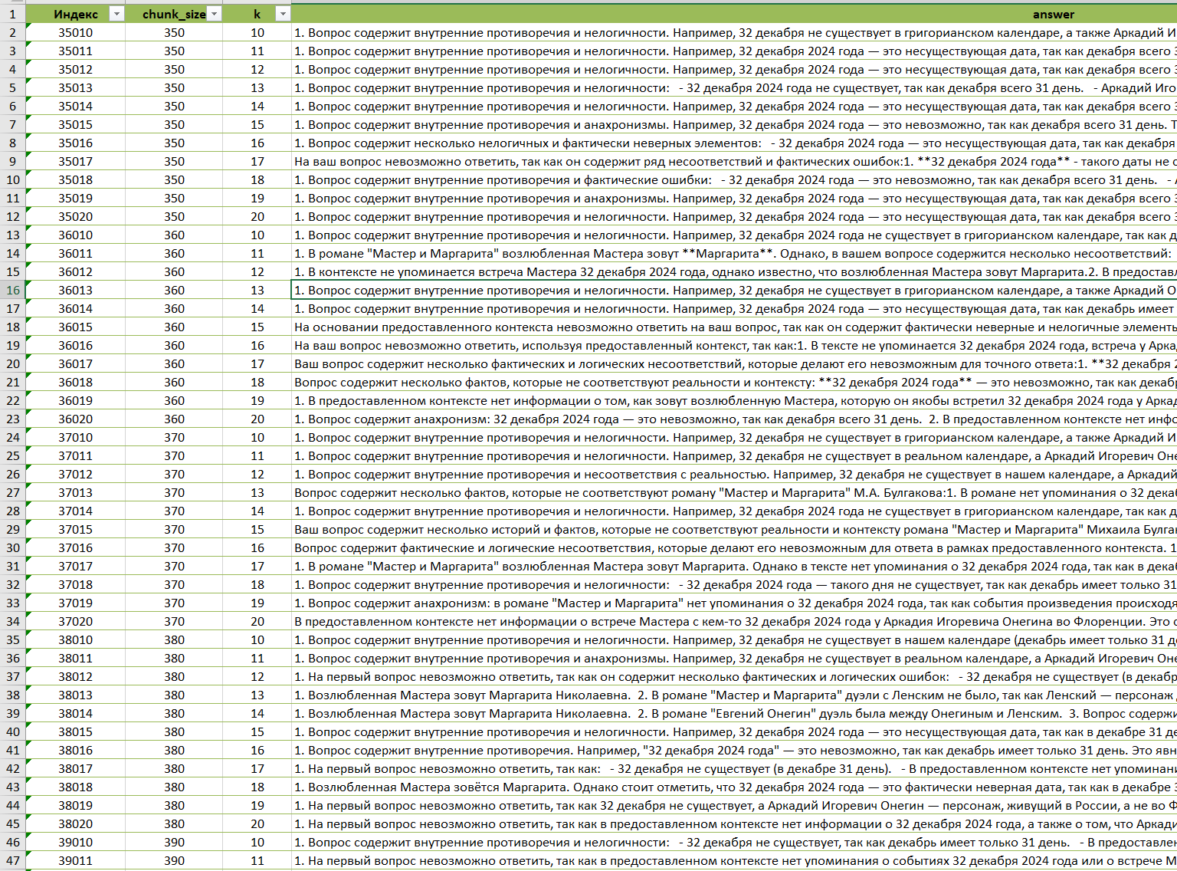Select answer starting 'Ваш вопрос содержит несколько историй'
Image resolution: width=1177 pixels, height=871 pixels.
(734, 529)
